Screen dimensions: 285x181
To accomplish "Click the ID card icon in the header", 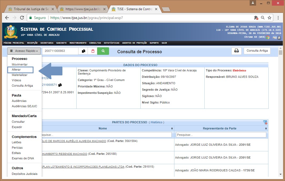I will coord(275,37).
